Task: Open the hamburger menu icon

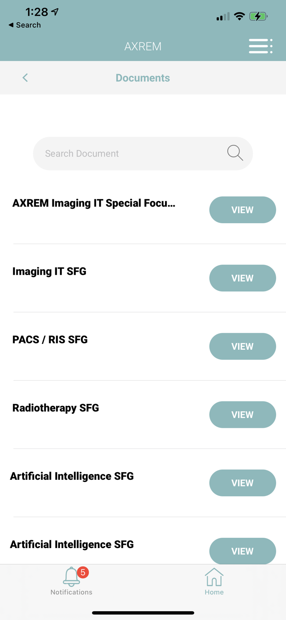Action: click(x=260, y=46)
